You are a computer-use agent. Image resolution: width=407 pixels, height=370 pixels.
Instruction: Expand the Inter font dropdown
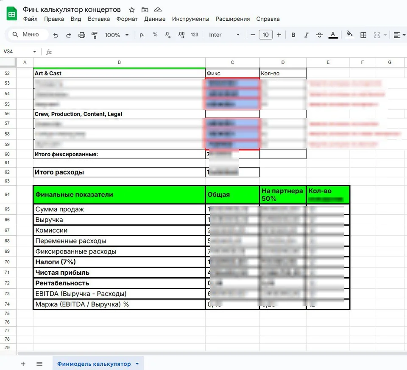coord(224,35)
